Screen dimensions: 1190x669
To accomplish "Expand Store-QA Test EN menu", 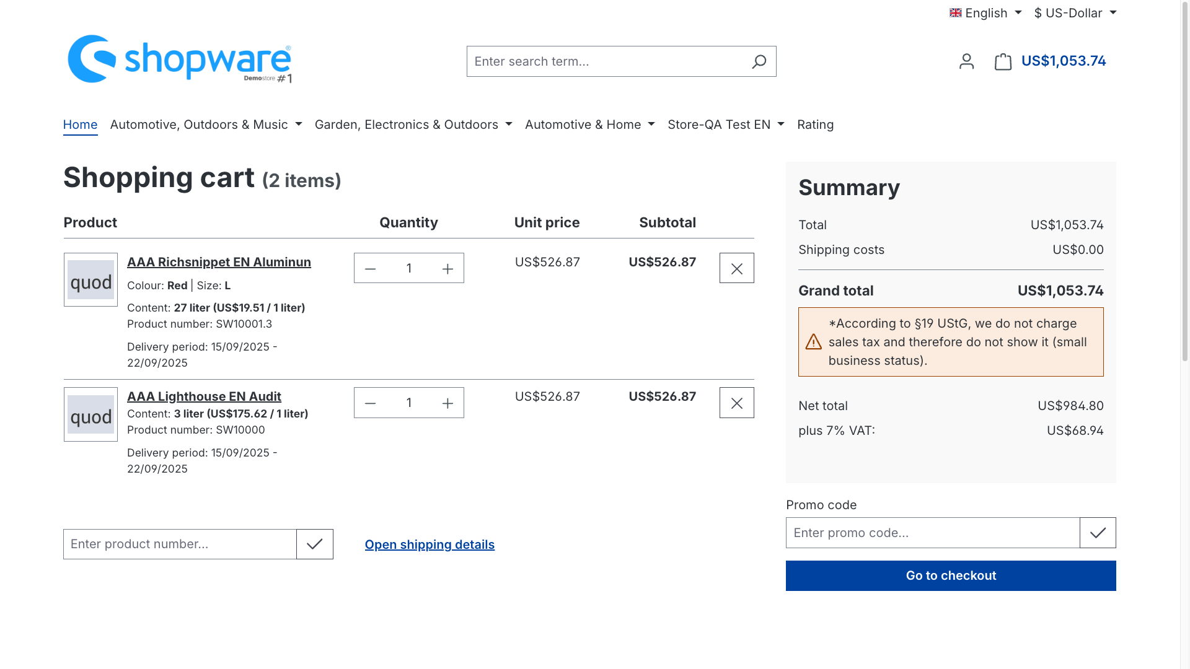I will click(x=726, y=125).
